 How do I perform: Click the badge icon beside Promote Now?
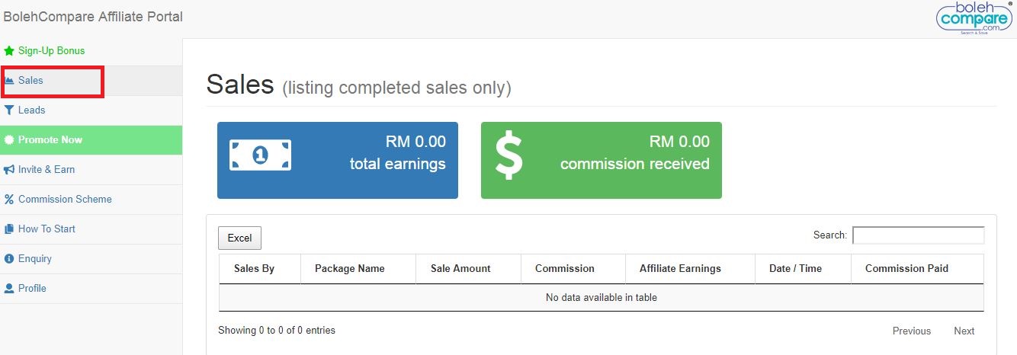[x=9, y=140]
